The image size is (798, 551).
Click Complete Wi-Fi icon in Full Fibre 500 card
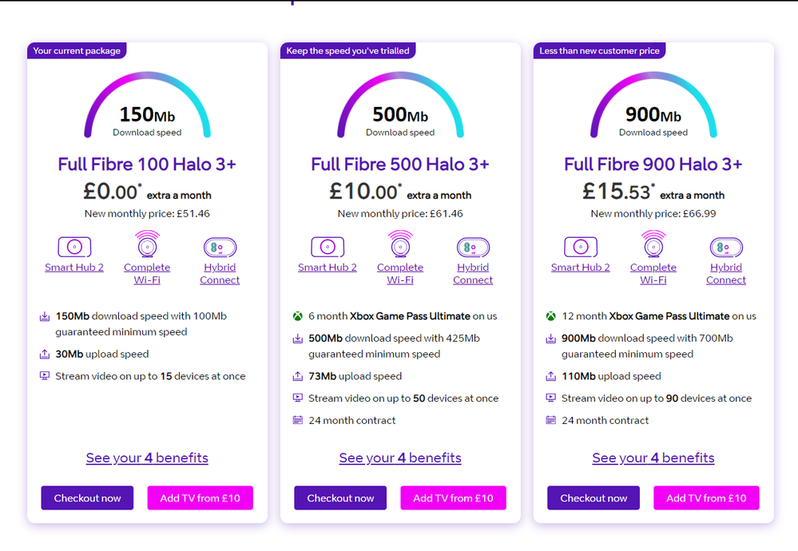(x=400, y=244)
